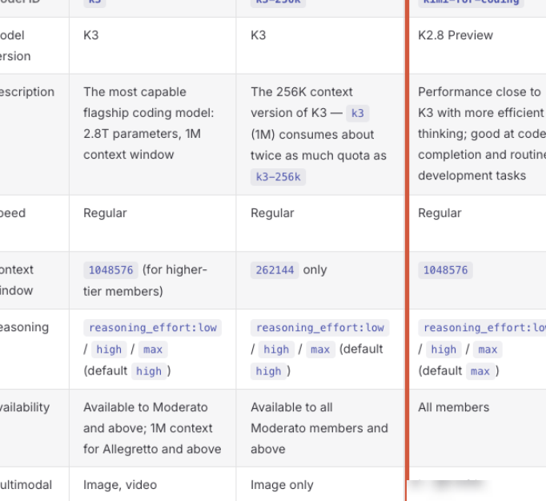The width and height of the screenshot is (546, 501).
Task: Select the inline 'k3' code chip in the description
Action: [358, 113]
